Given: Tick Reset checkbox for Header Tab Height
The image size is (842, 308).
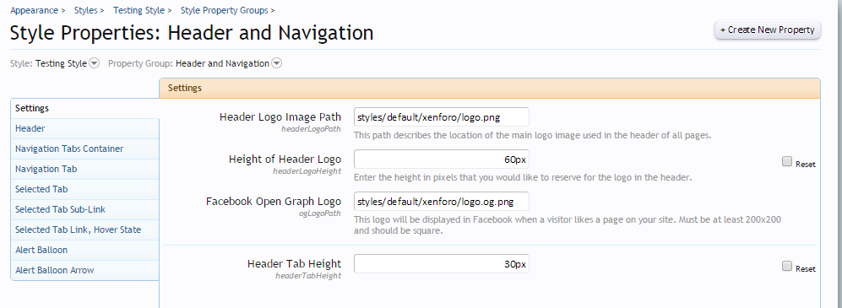Looking at the screenshot, I should (x=787, y=266).
